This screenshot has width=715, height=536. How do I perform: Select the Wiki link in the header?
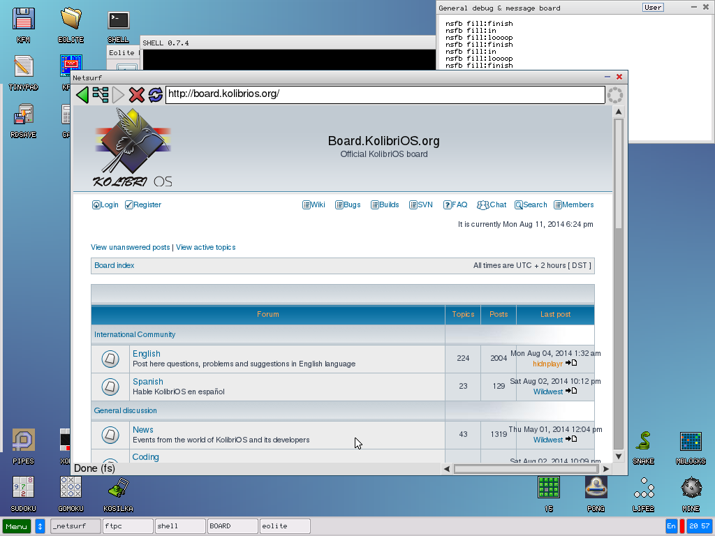pos(314,204)
